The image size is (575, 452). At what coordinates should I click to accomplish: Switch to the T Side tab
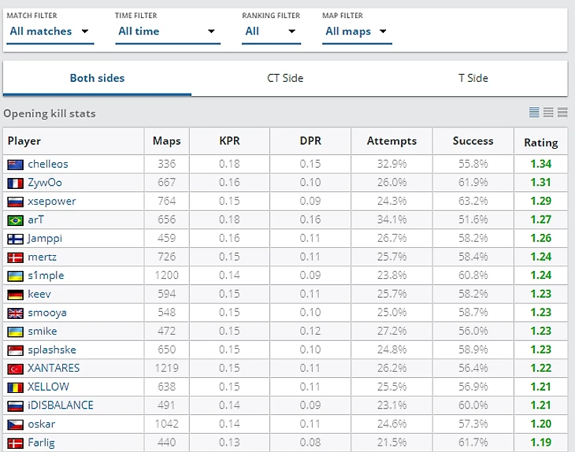(x=473, y=78)
